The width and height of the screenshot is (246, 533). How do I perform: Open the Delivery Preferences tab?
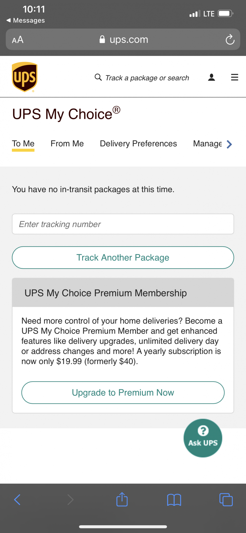coord(138,144)
